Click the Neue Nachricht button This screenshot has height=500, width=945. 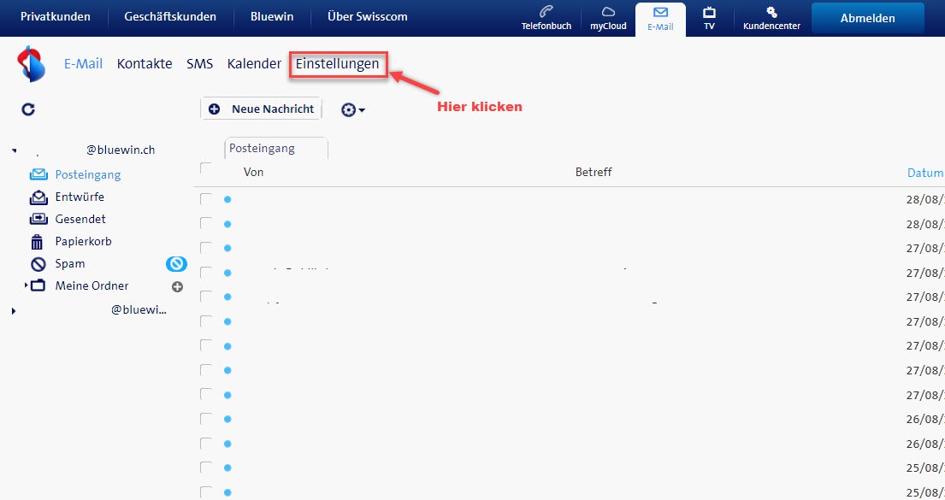[262, 109]
